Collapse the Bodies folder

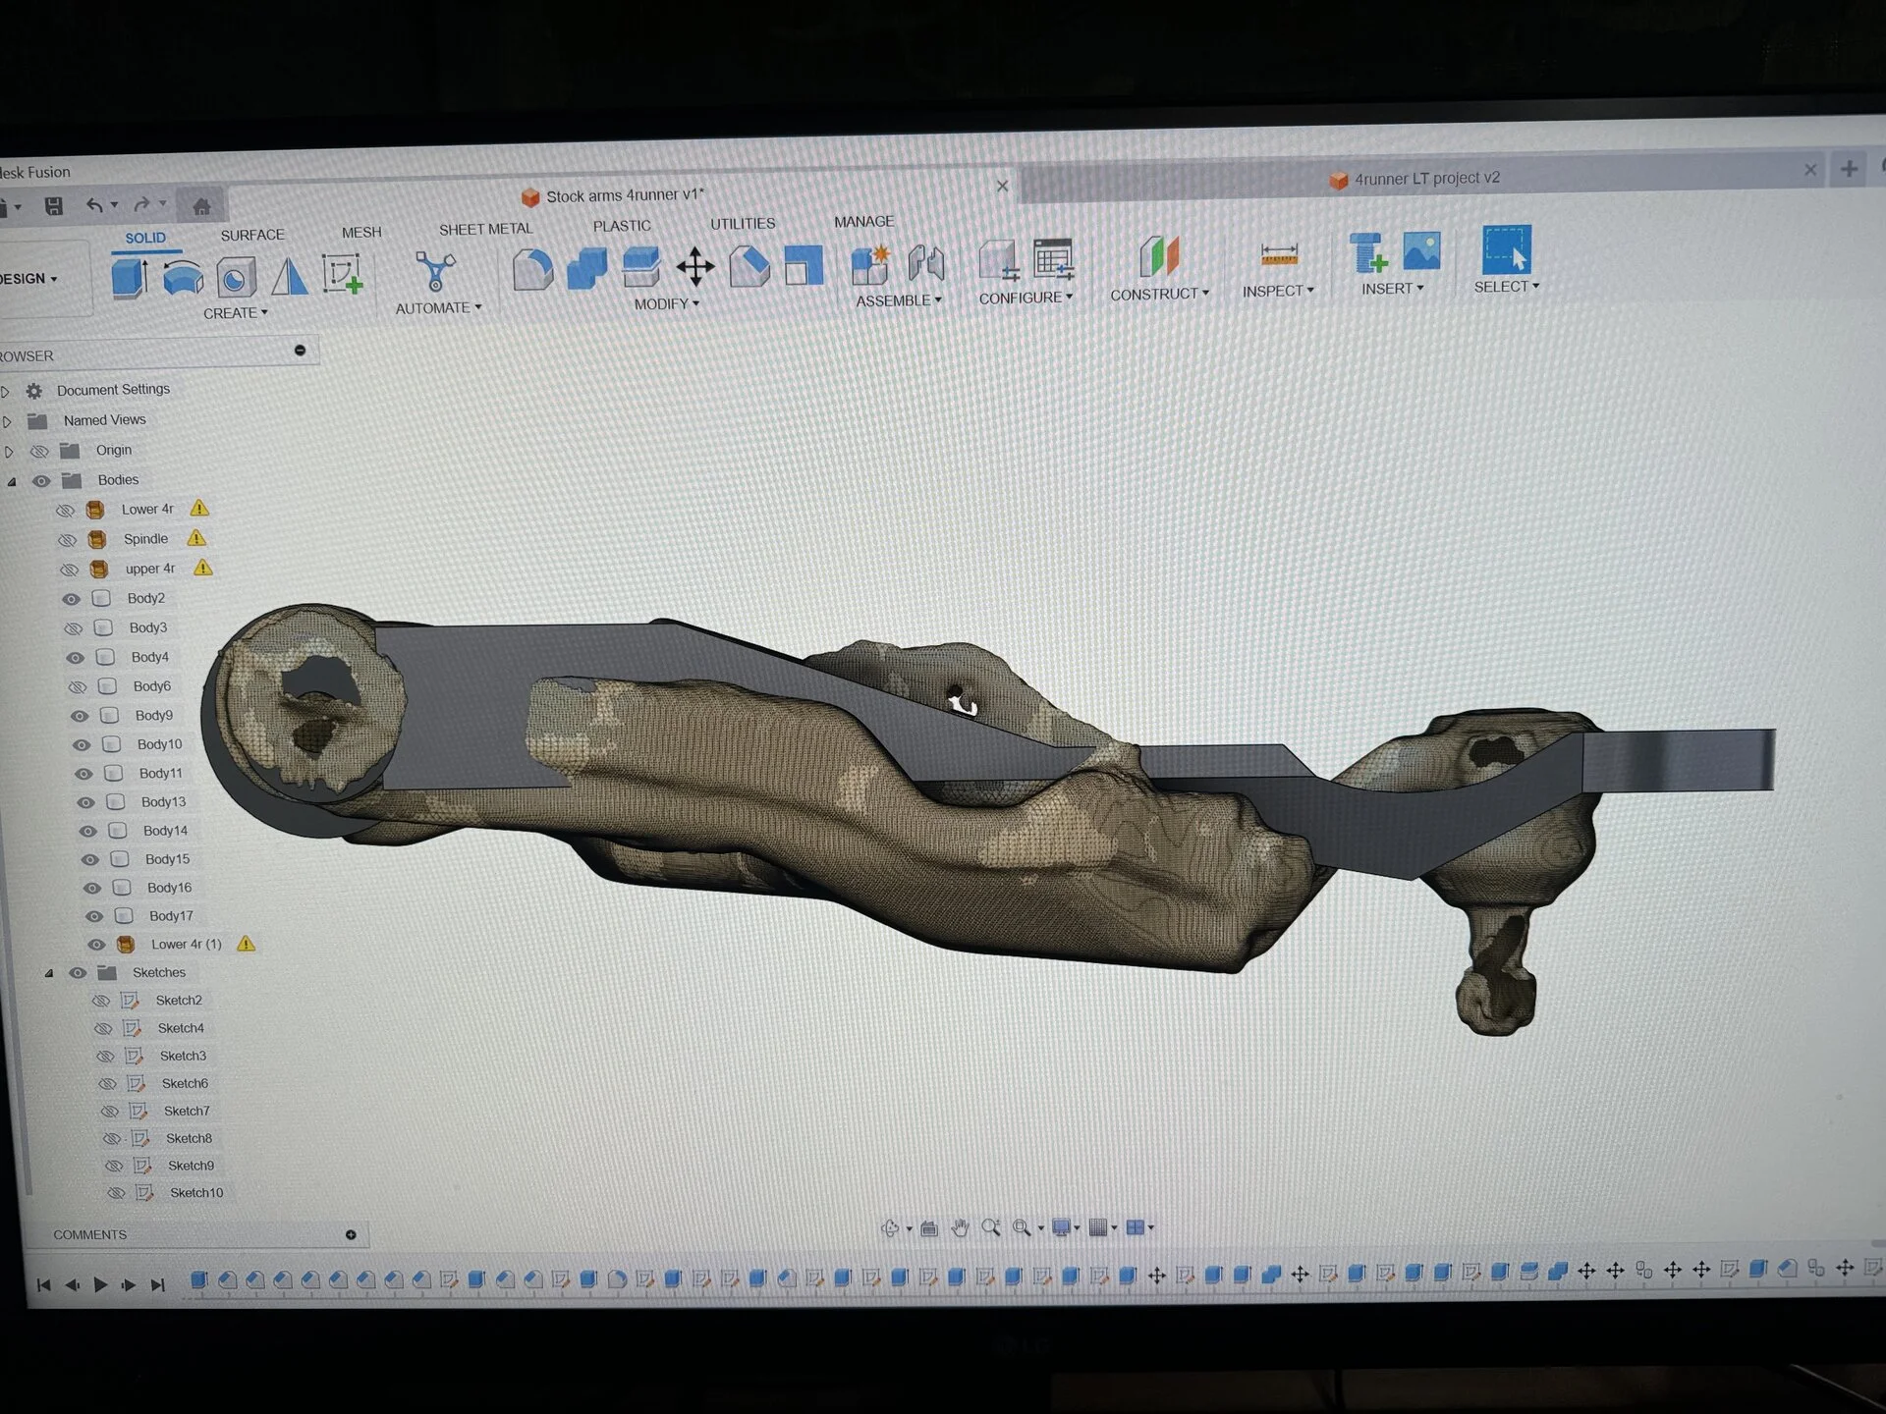pos(13,481)
